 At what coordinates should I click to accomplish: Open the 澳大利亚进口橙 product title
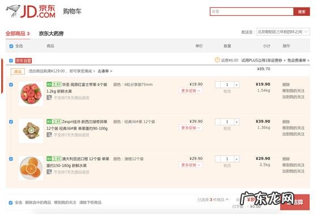click(x=78, y=162)
